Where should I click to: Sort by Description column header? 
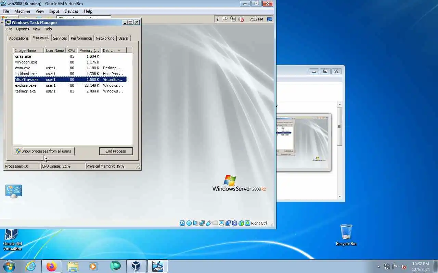click(x=114, y=51)
